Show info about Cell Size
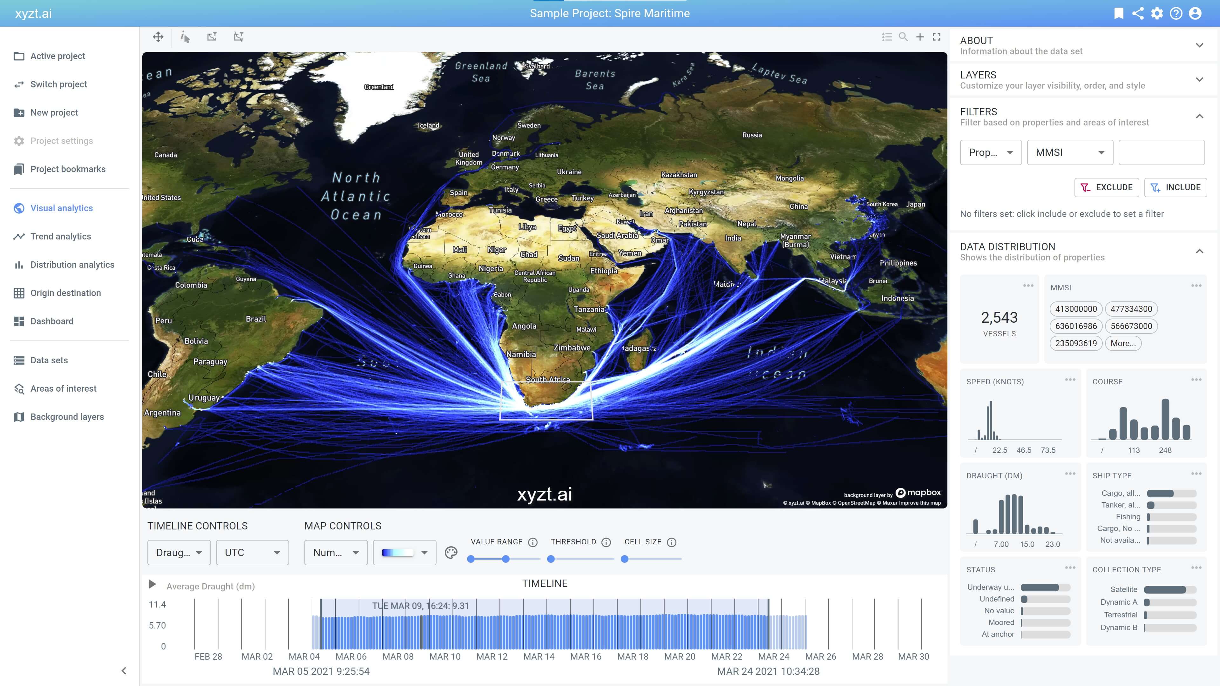 (x=672, y=542)
